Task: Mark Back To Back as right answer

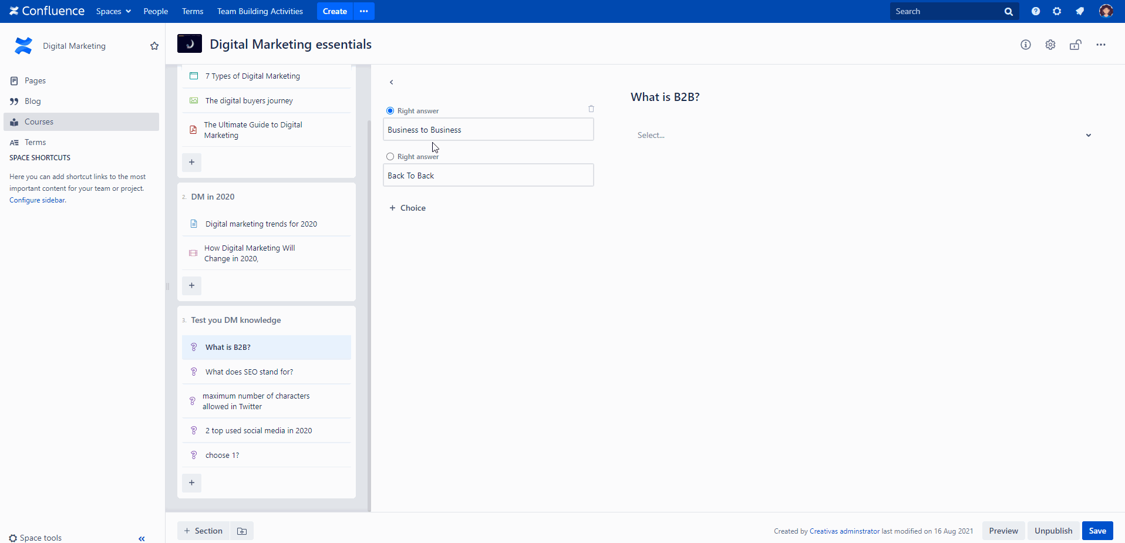Action: [x=390, y=157]
